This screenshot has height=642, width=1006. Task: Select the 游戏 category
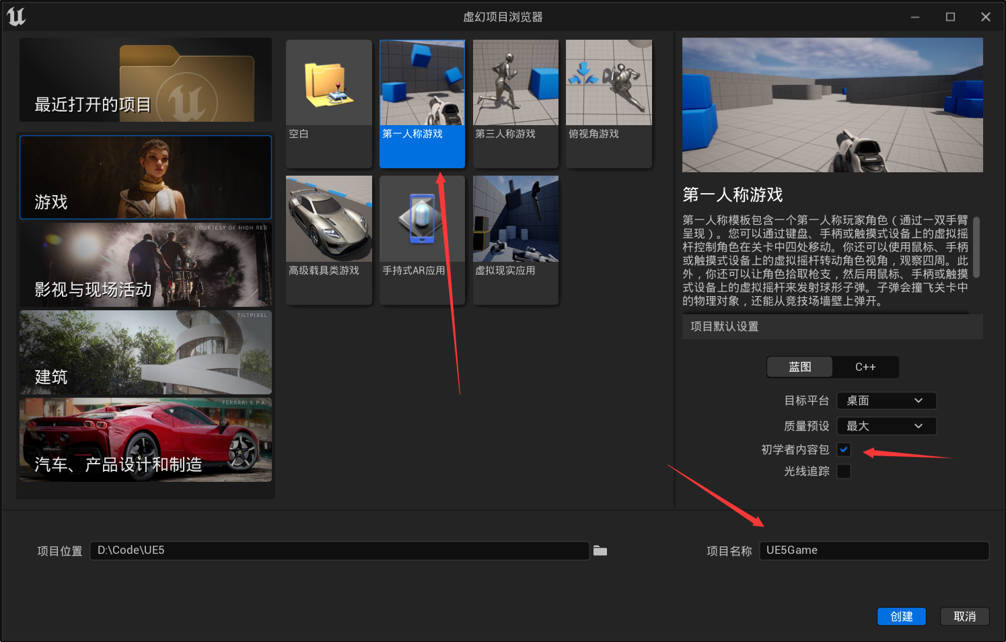coord(145,177)
